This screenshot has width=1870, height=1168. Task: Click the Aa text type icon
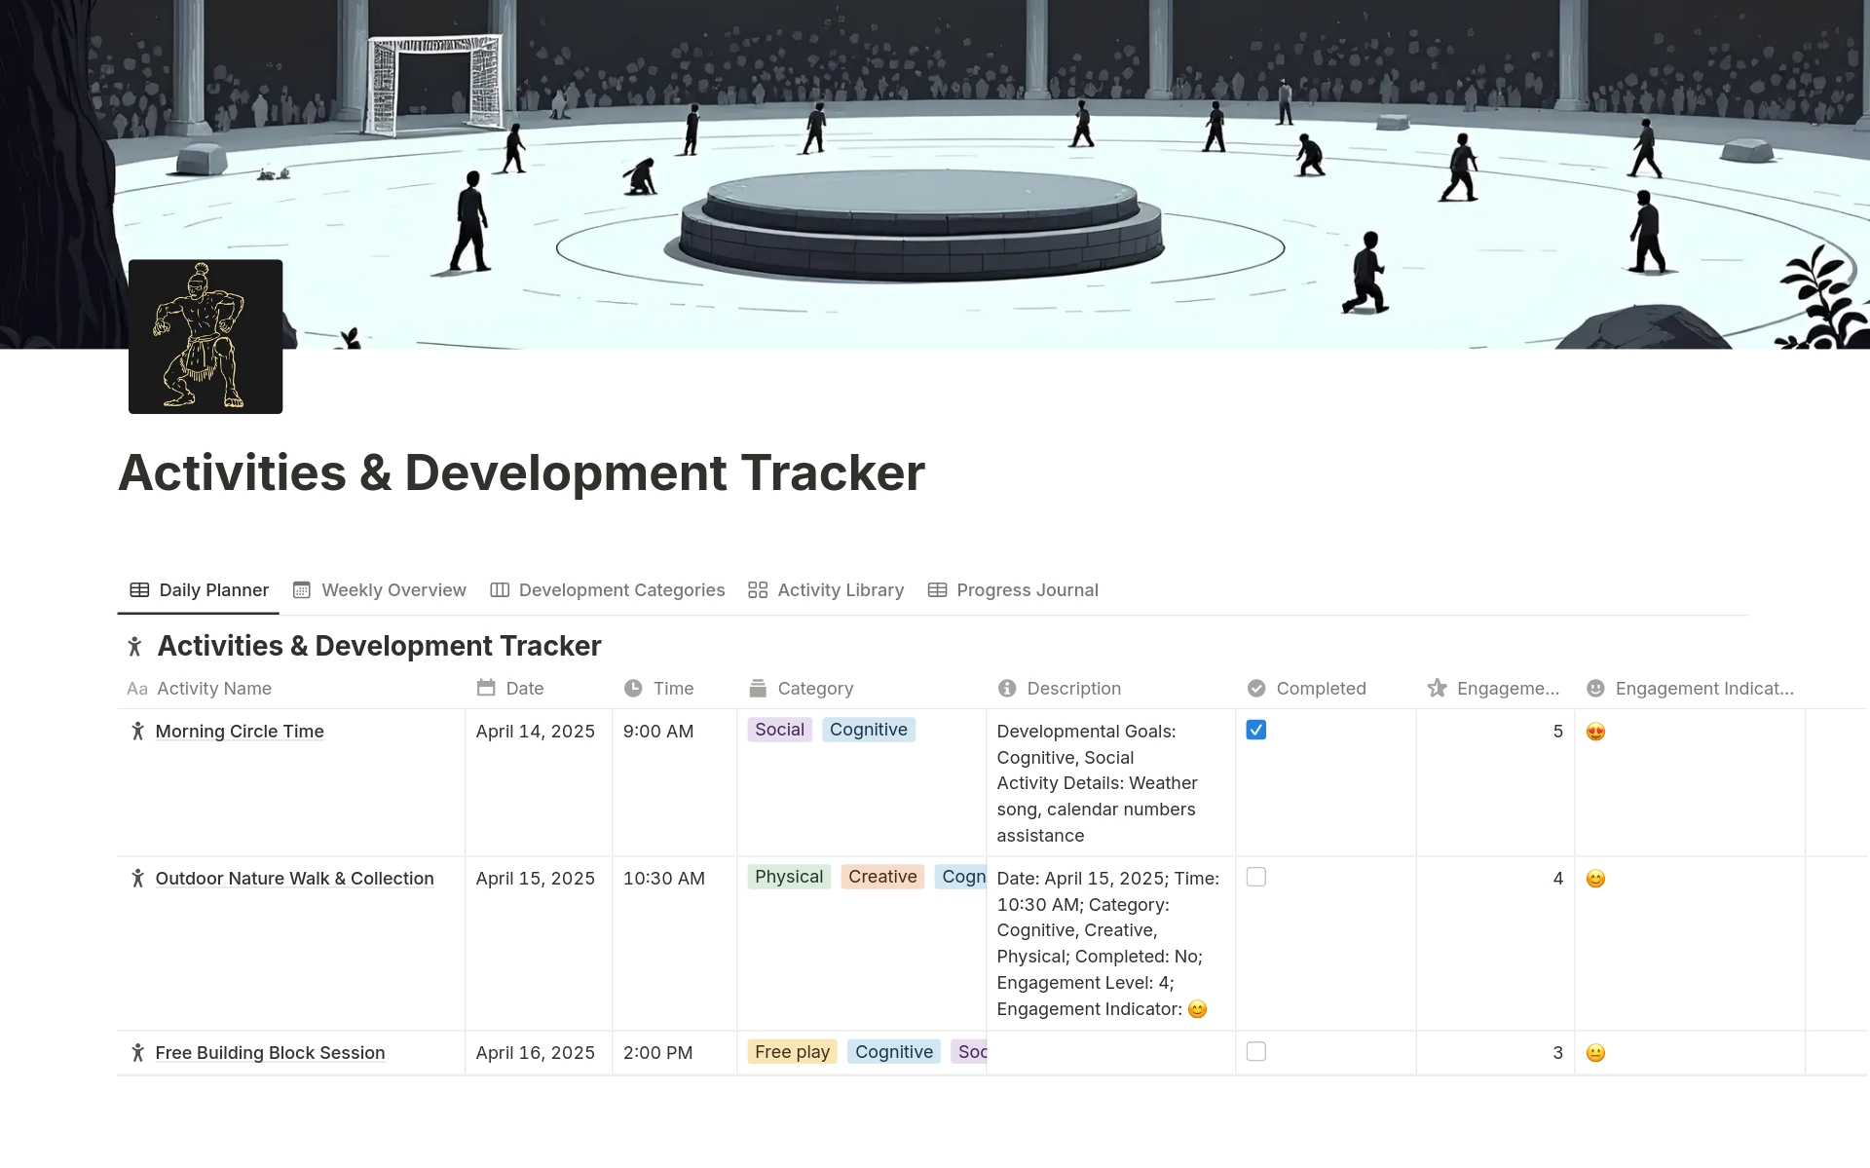coord(137,689)
